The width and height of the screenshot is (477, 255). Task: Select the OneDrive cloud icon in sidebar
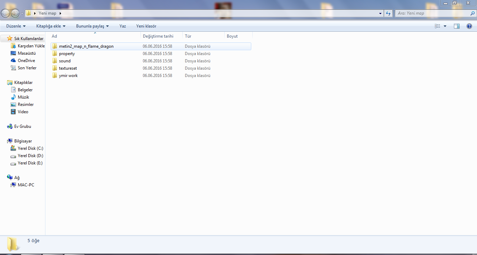tap(13, 61)
